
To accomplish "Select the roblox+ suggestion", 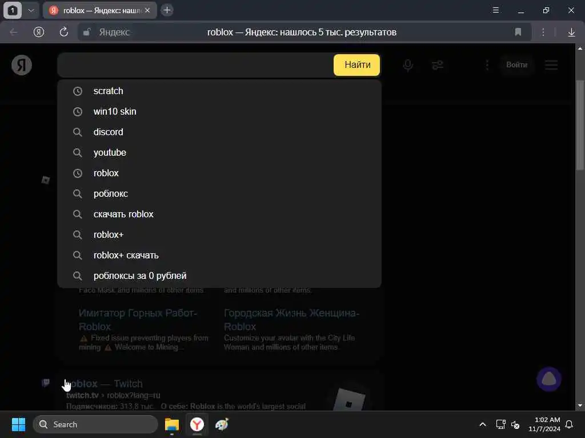I will [219, 234].
